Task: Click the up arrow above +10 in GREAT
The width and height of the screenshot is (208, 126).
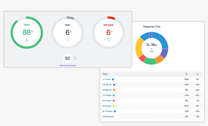Action: coord(27,38)
